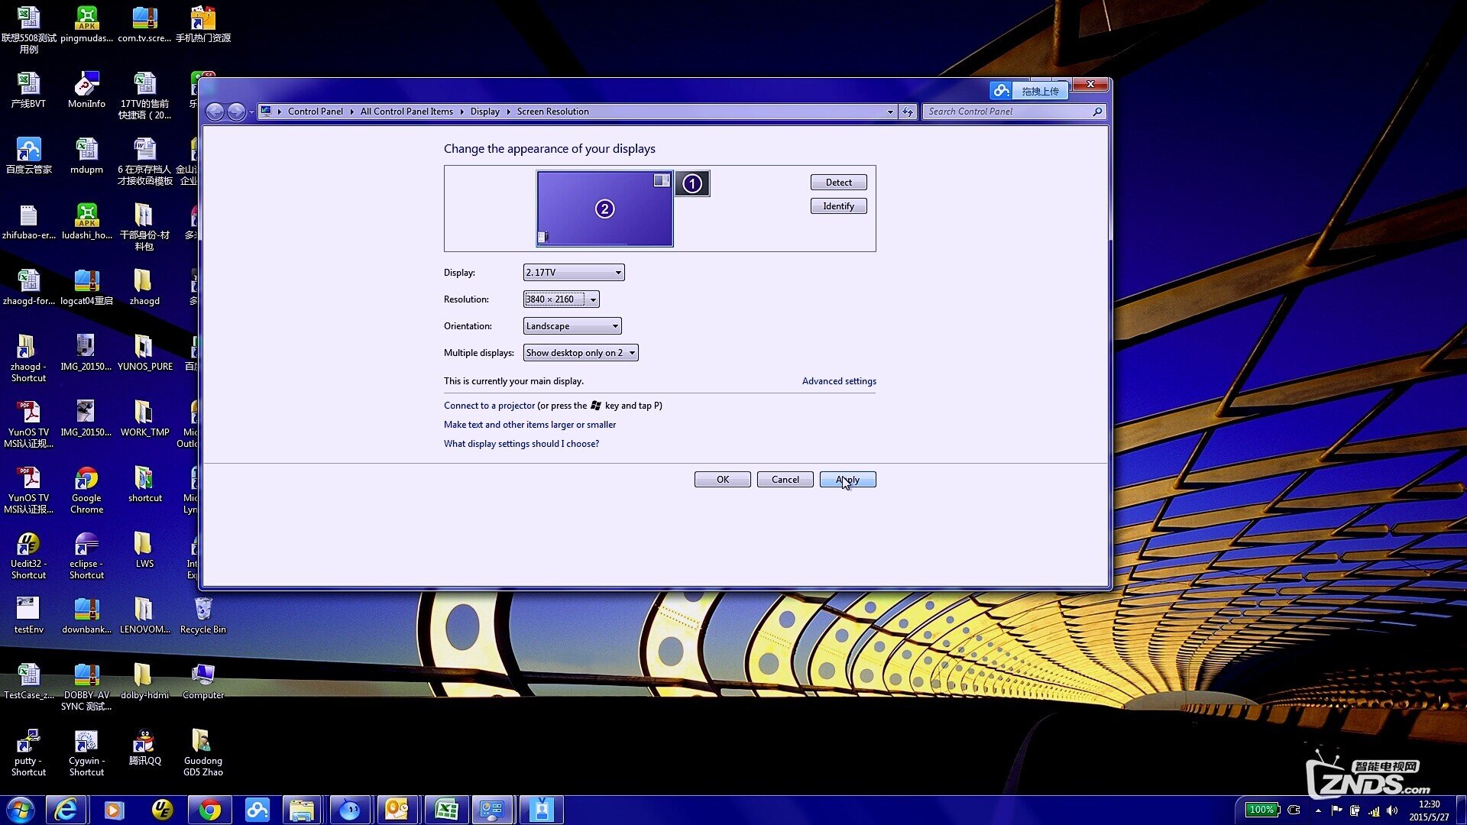Click the Identify button

(838, 206)
